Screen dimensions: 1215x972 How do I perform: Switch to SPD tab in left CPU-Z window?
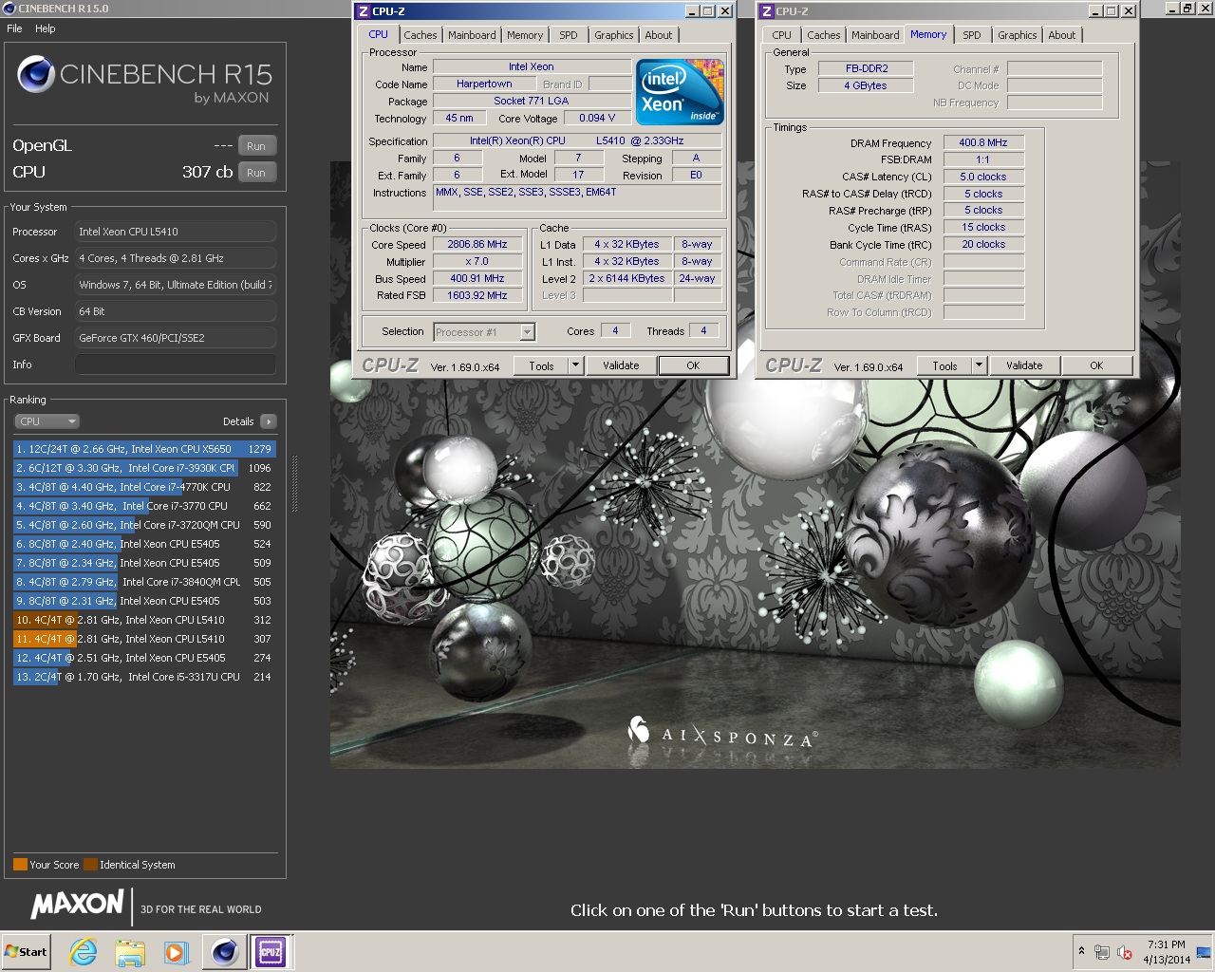(x=569, y=35)
